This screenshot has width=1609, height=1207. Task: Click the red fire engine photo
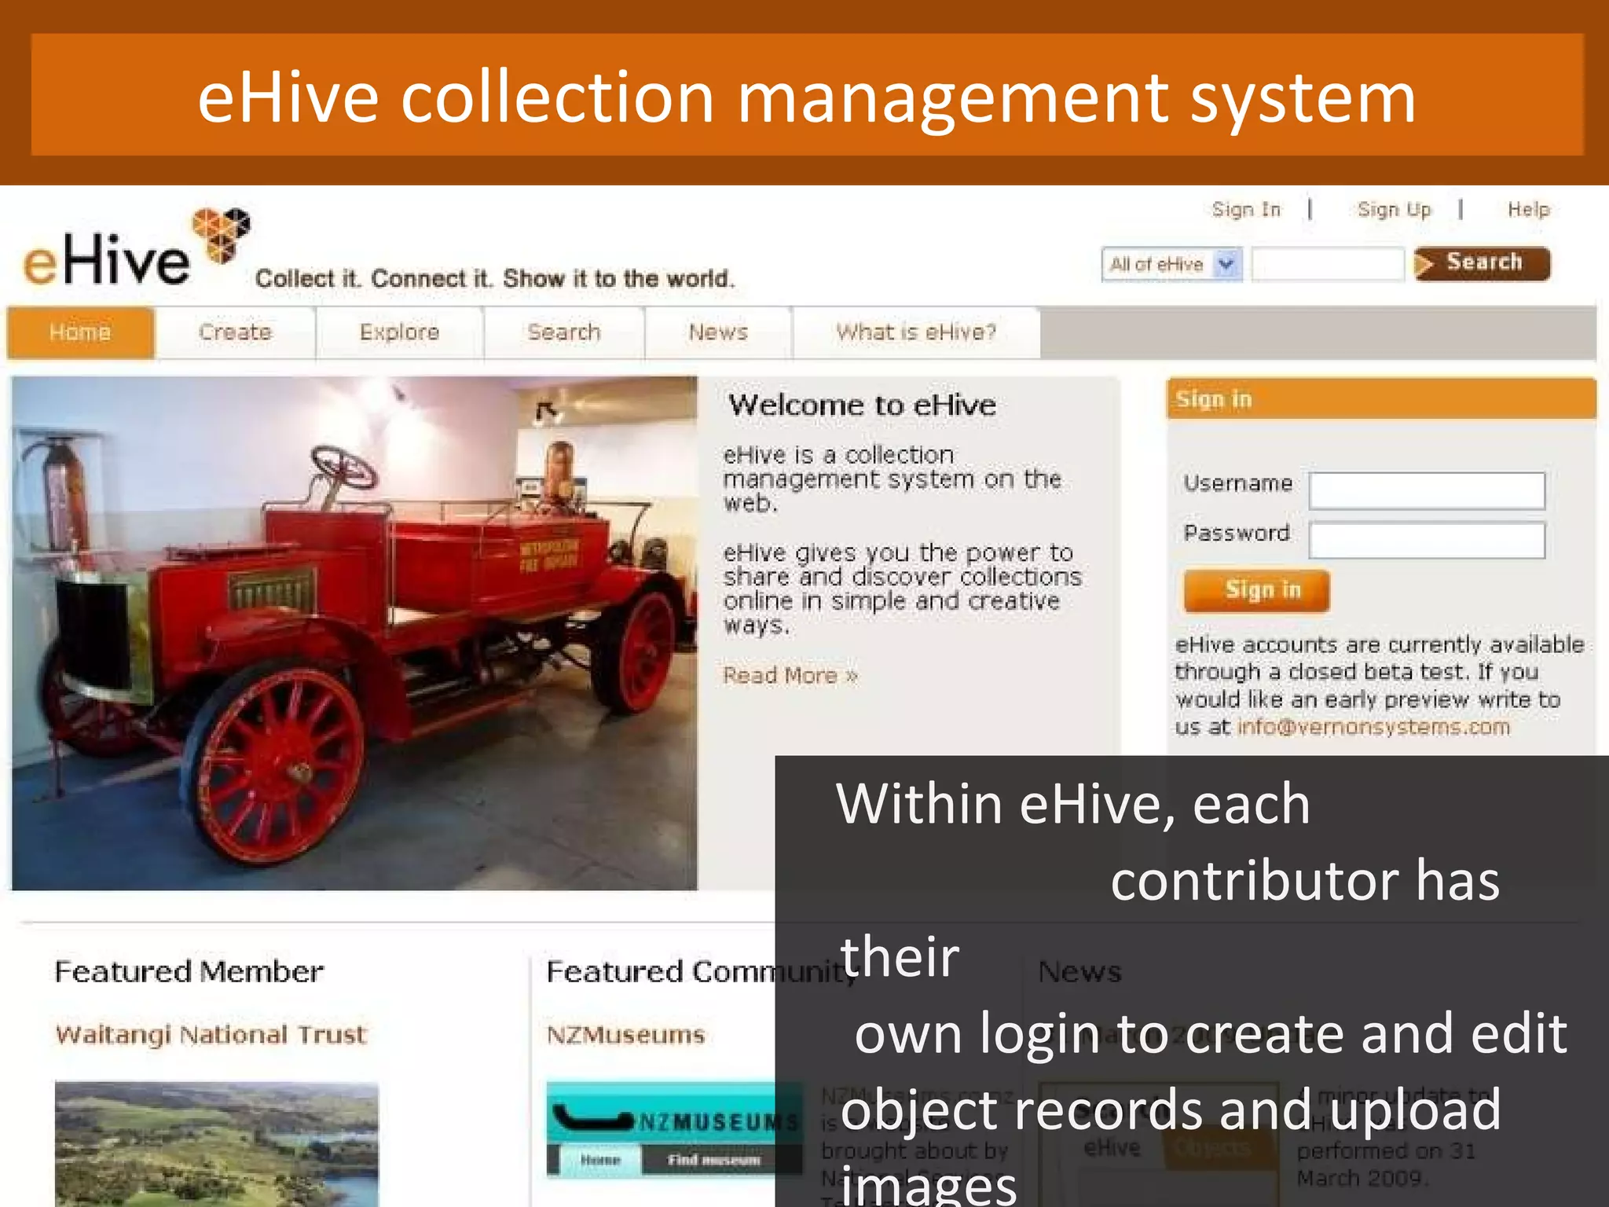click(x=354, y=633)
